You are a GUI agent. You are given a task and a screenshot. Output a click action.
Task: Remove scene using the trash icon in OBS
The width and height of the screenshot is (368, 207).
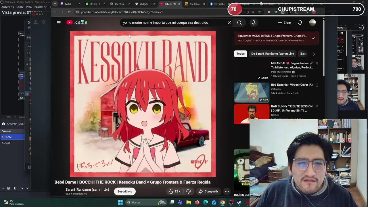point(8,188)
